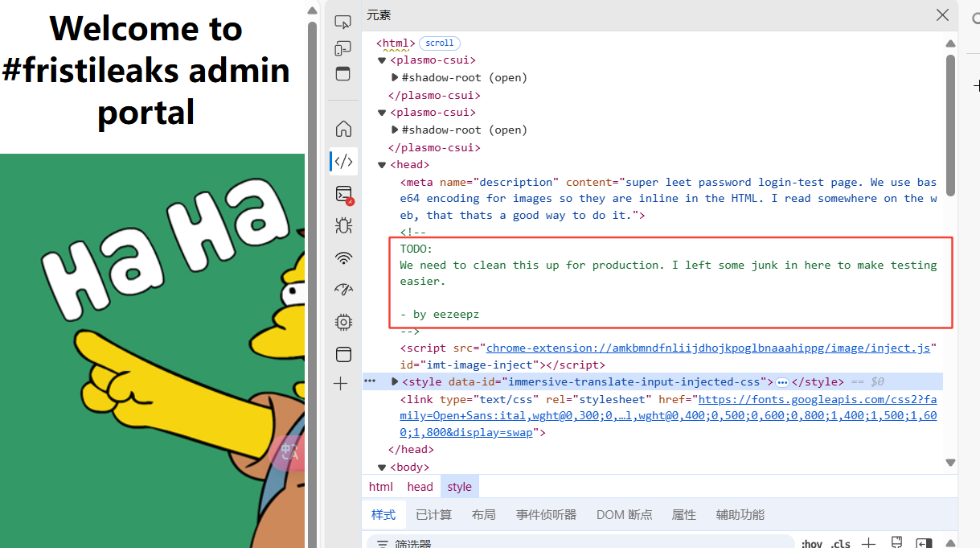Click the '- by eezeepz' comment text
The width and height of the screenshot is (980, 548).
point(440,315)
